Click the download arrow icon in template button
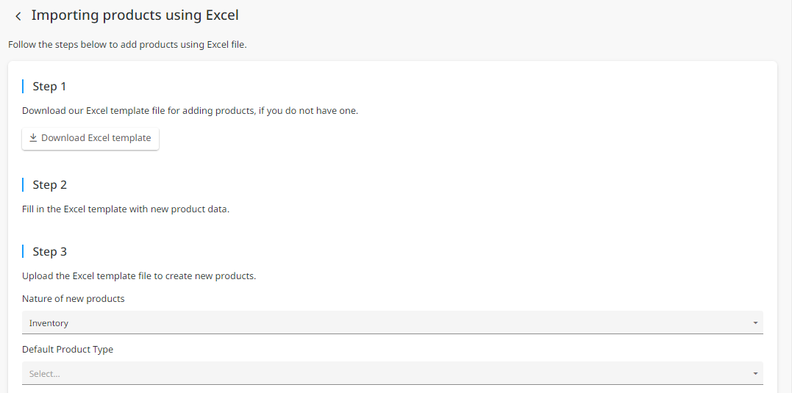Screen dimensions: 792x393 pos(33,137)
